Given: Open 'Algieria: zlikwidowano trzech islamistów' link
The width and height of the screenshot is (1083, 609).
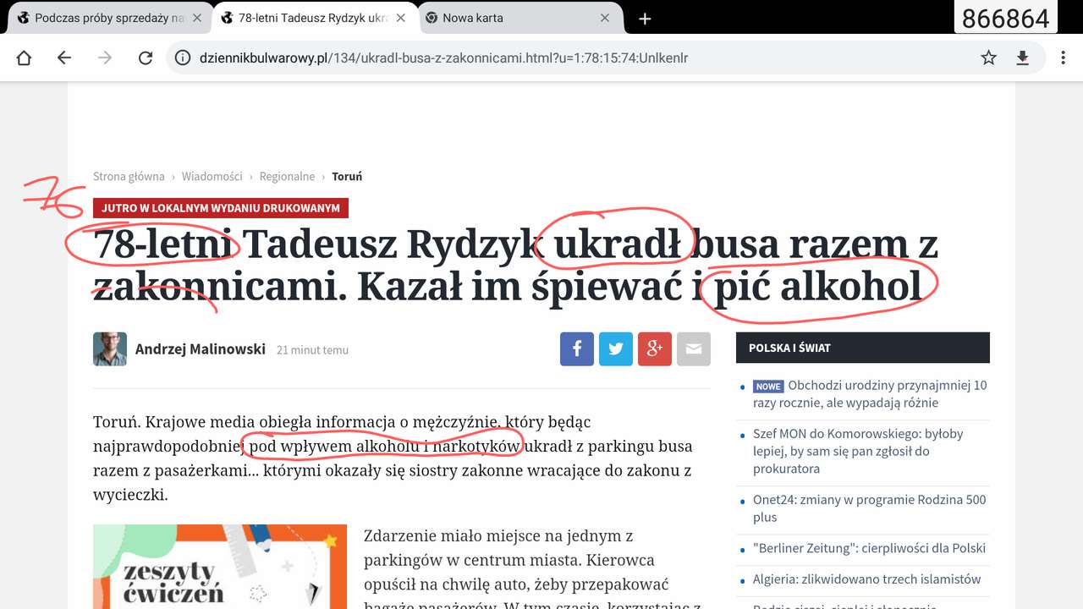Looking at the screenshot, I should pyautogui.click(x=866, y=579).
